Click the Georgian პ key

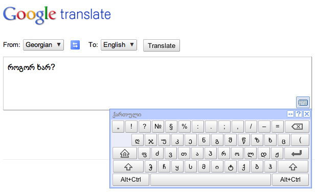[x=210, y=154]
